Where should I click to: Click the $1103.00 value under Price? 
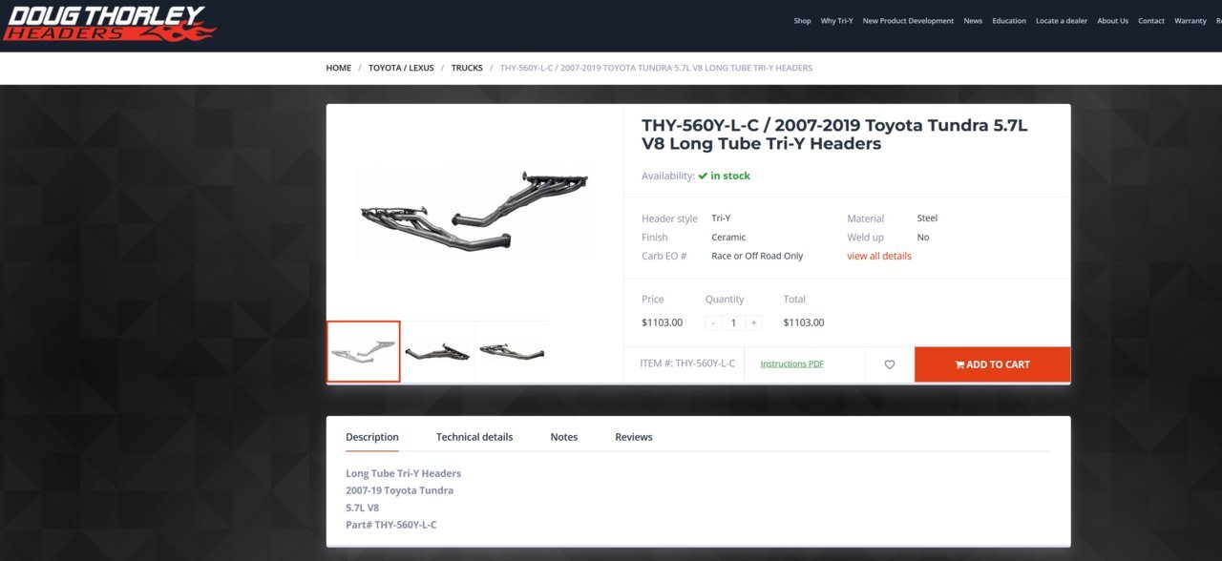coord(663,322)
